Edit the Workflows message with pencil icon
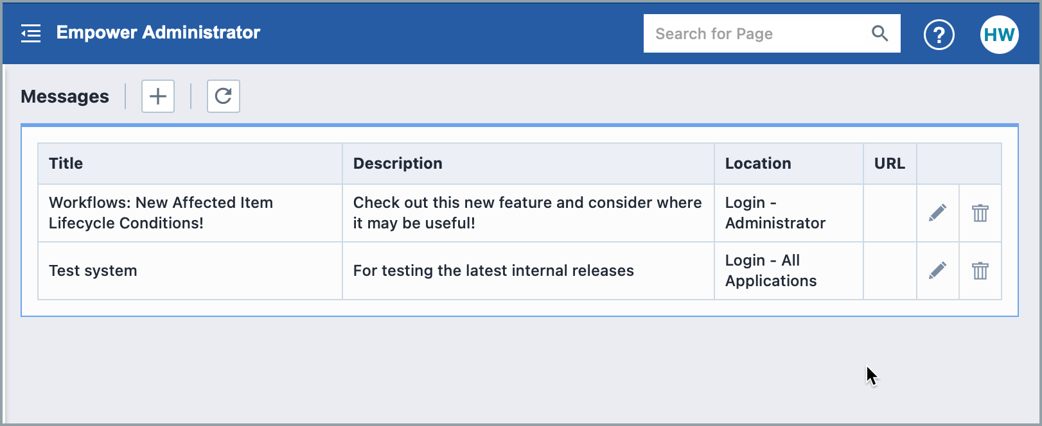The width and height of the screenshot is (1042, 426). tap(937, 213)
